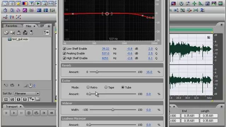
Task: Click the green fade-out ramp icon
Action: click(x=201, y=4)
